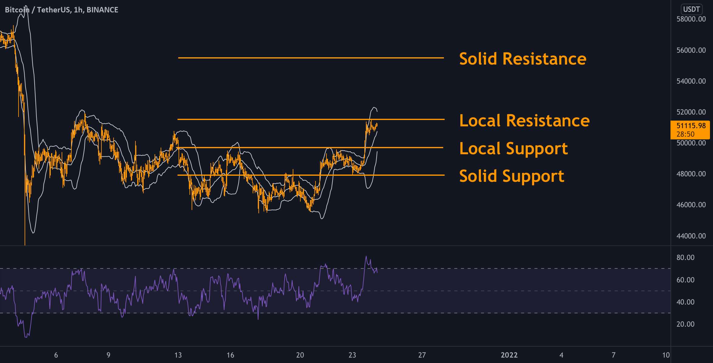Click the RSI 20.00 axis label
Image resolution: width=713 pixels, height=363 pixels.
tap(685, 324)
